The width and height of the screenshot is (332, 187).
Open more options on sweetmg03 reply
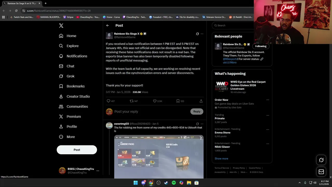point(202,124)
